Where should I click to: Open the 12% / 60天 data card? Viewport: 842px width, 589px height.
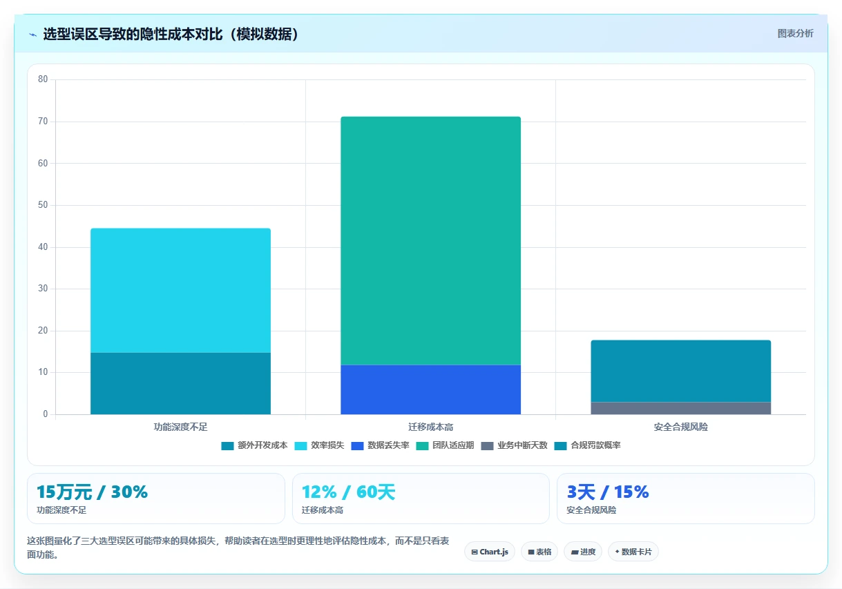click(421, 499)
